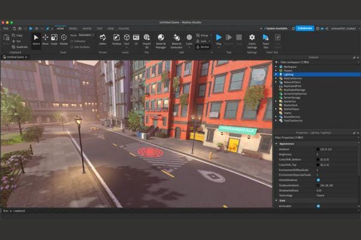Select the Rotate tool

click(x=64, y=40)
